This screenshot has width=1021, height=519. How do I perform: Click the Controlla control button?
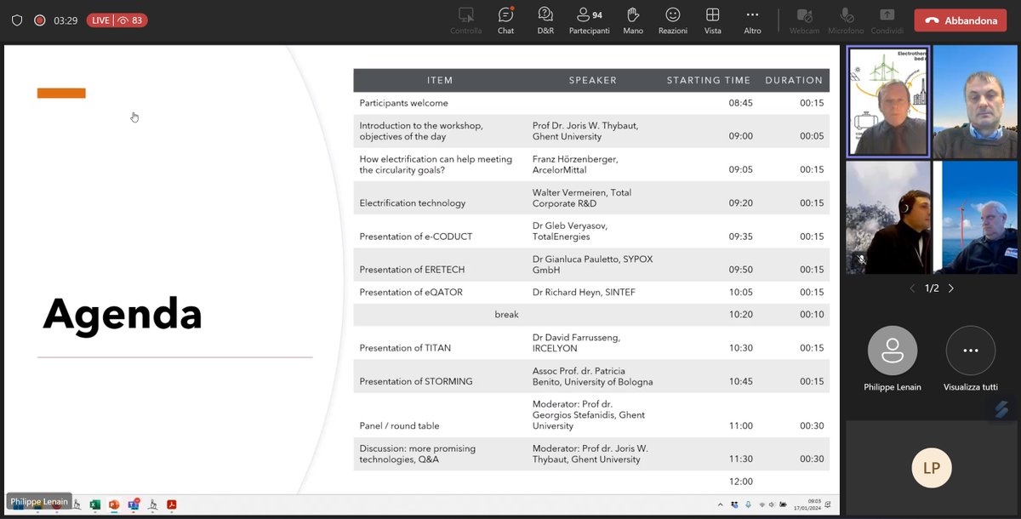(465, 20)
